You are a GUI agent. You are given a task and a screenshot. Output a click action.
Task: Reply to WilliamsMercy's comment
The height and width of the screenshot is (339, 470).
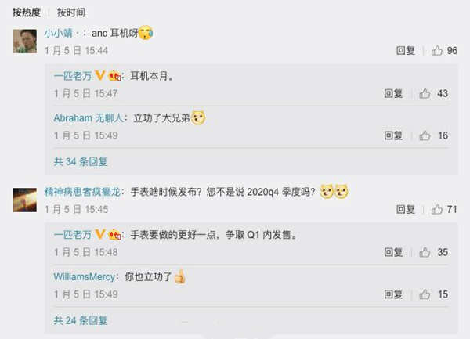click(x=393, y=294)
